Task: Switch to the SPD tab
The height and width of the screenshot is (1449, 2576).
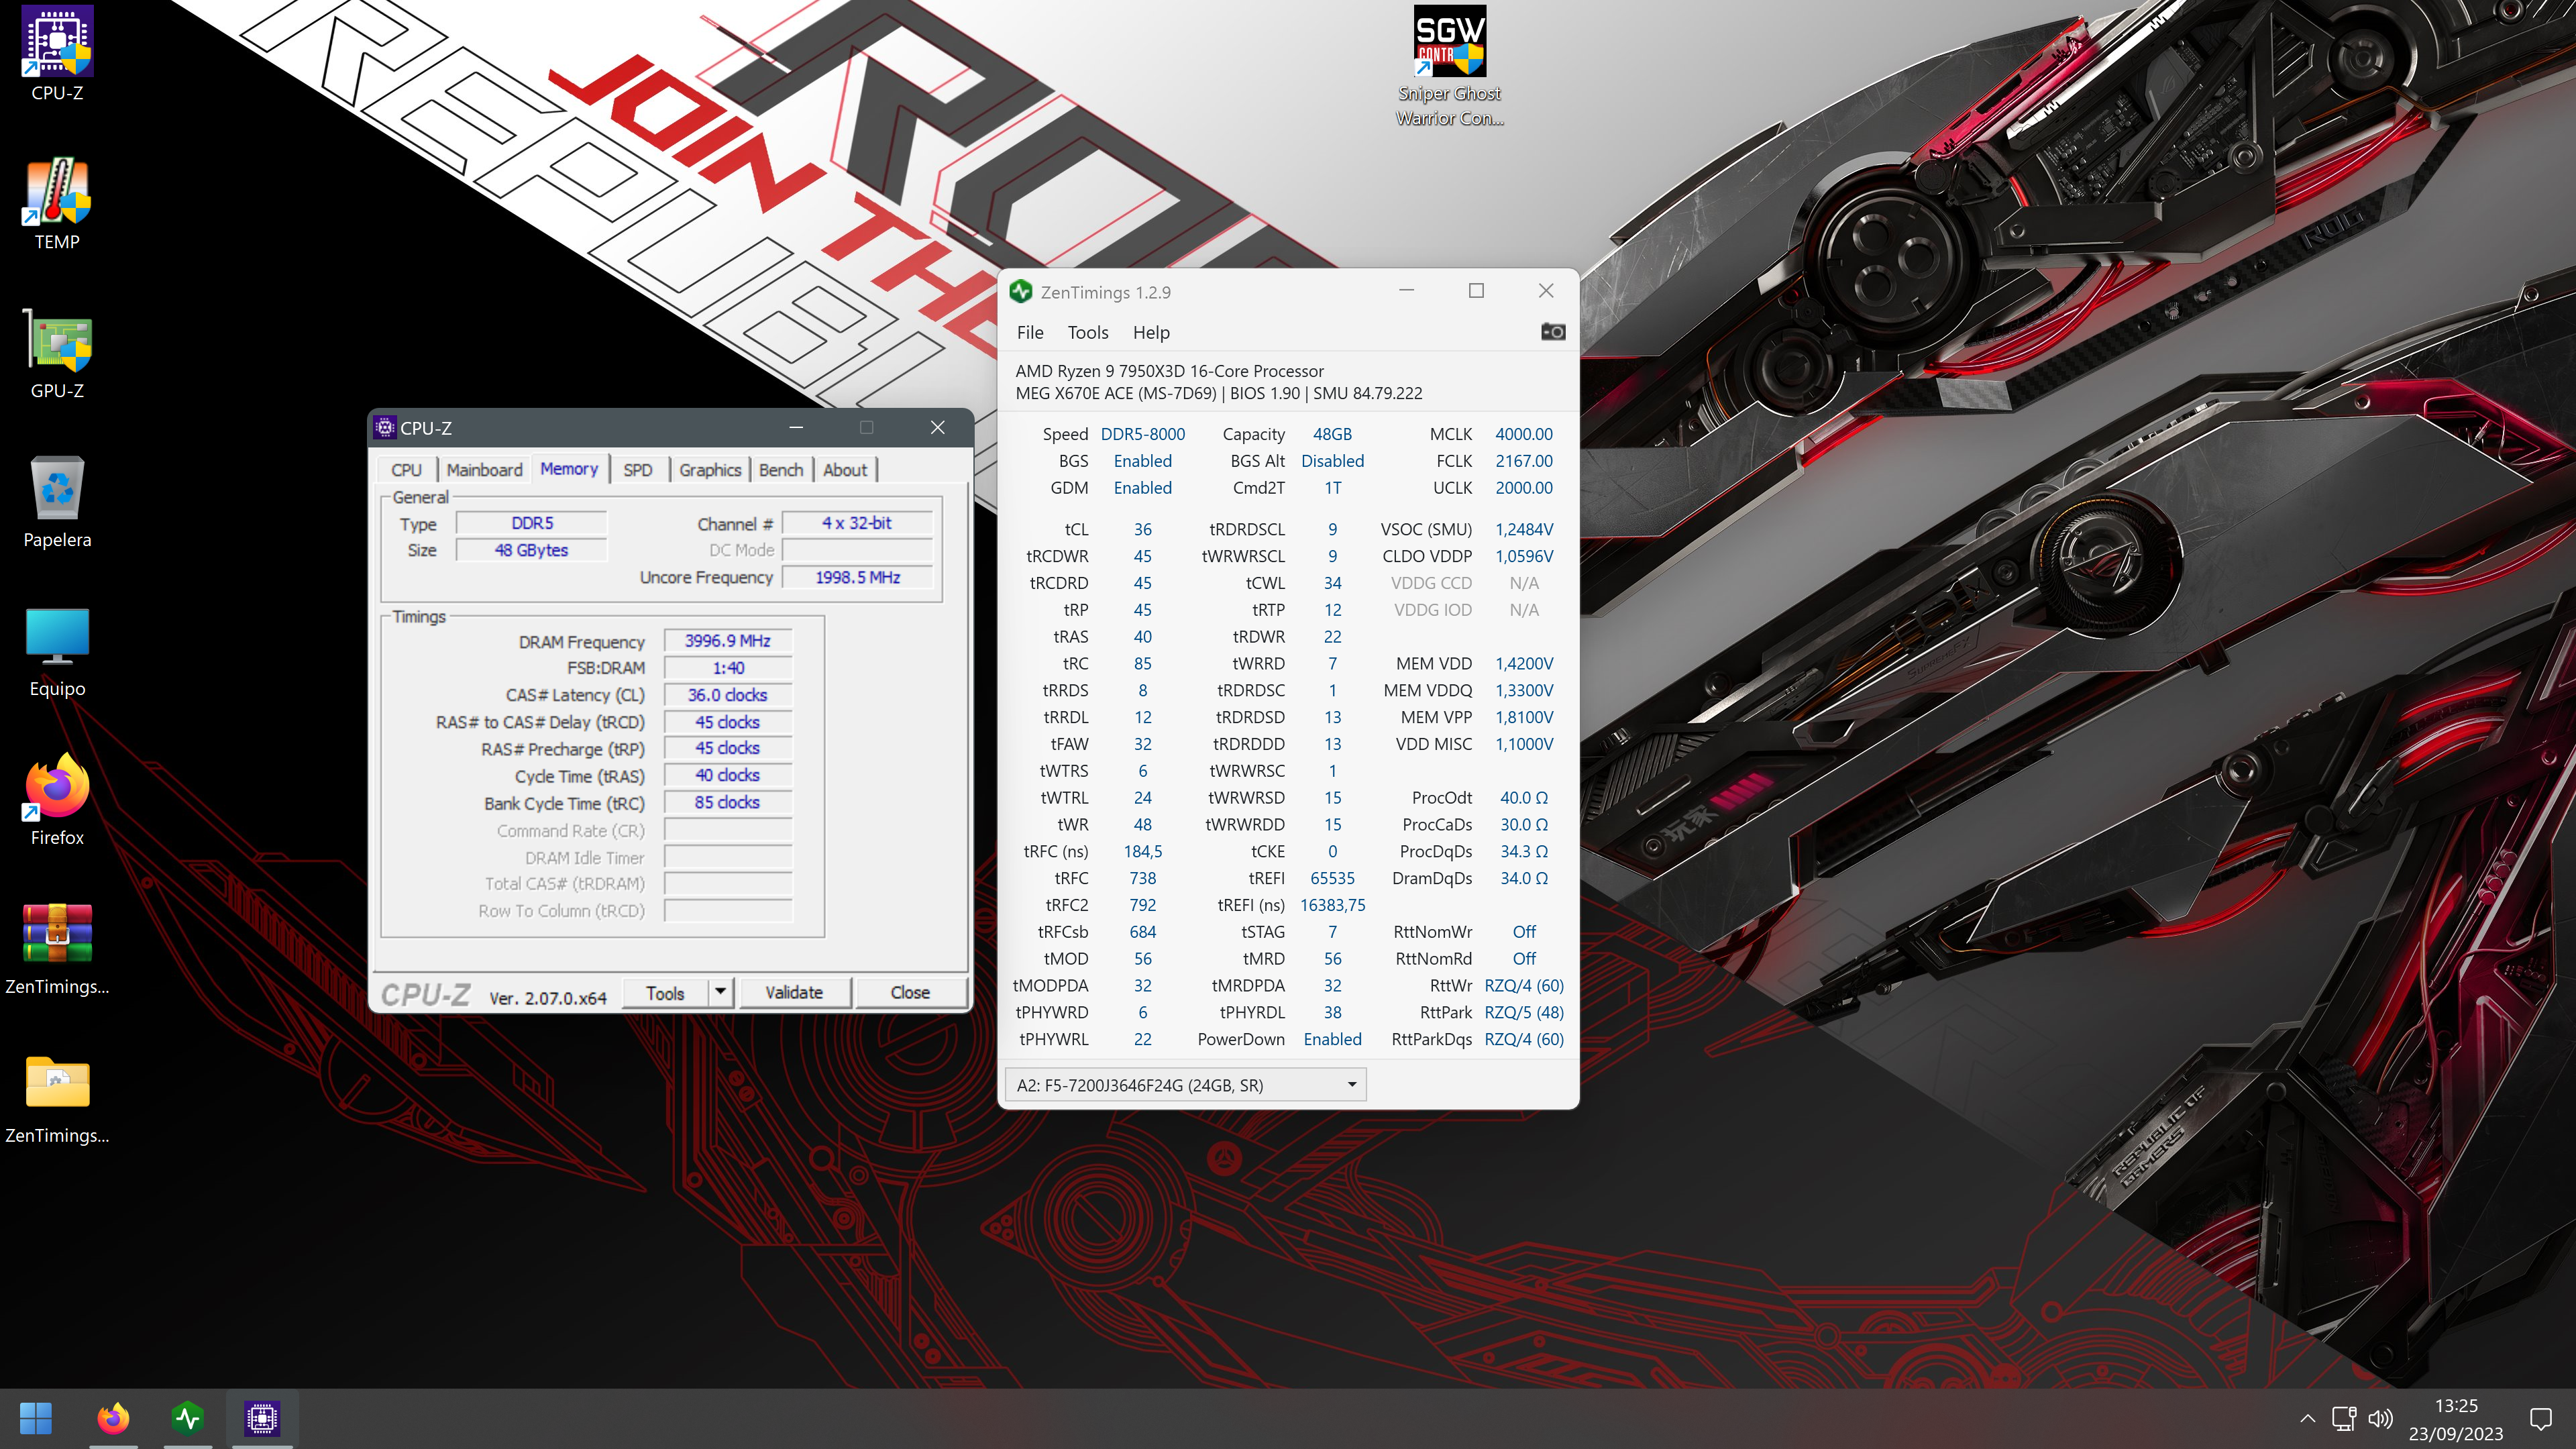Action: tap(638, 470)
